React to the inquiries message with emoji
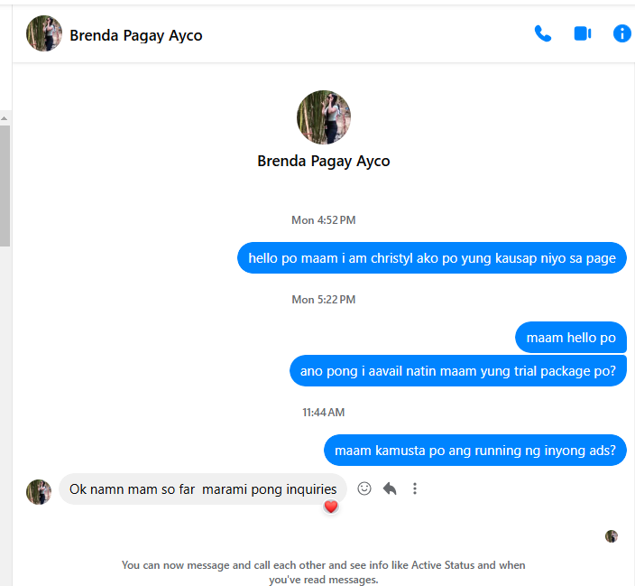This screenshot has width=635, height=586. 364,488
